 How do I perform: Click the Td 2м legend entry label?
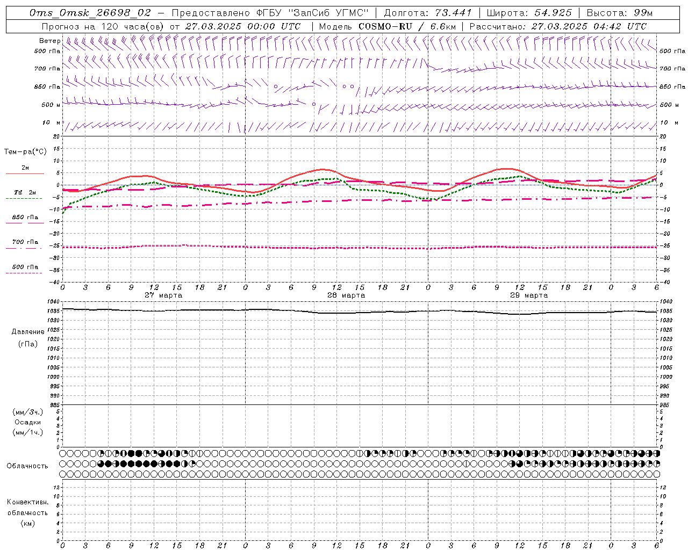[25, 192]
